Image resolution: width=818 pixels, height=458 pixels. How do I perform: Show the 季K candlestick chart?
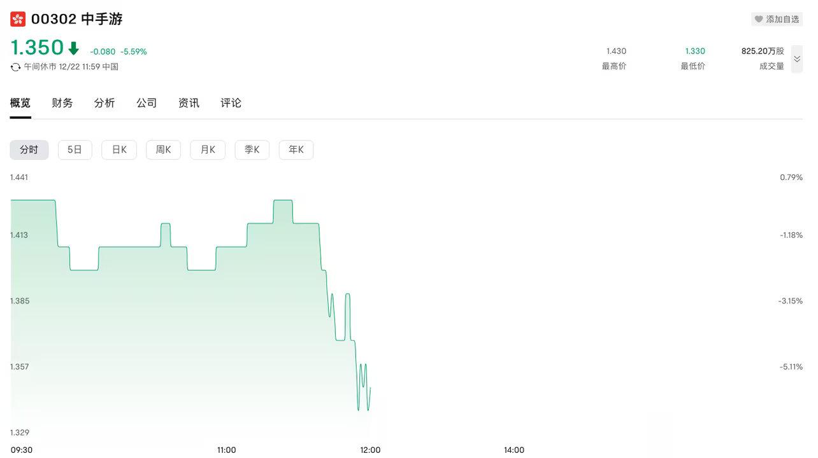click(252, 150)
